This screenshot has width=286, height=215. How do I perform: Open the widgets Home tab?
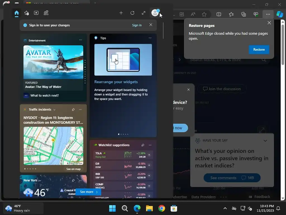click(x=16, y=13)
